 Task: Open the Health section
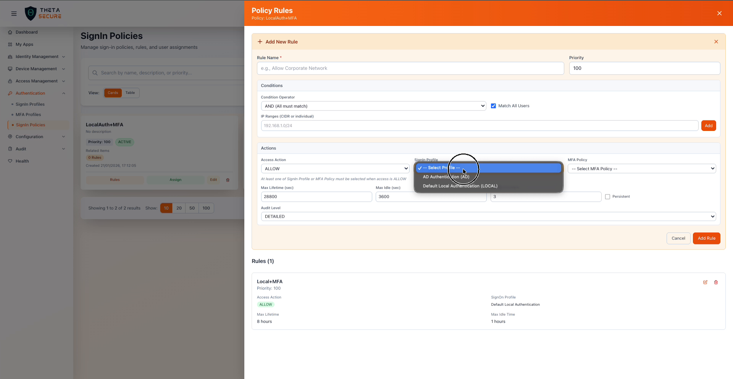pyautogui.click(x=21, y=161)
